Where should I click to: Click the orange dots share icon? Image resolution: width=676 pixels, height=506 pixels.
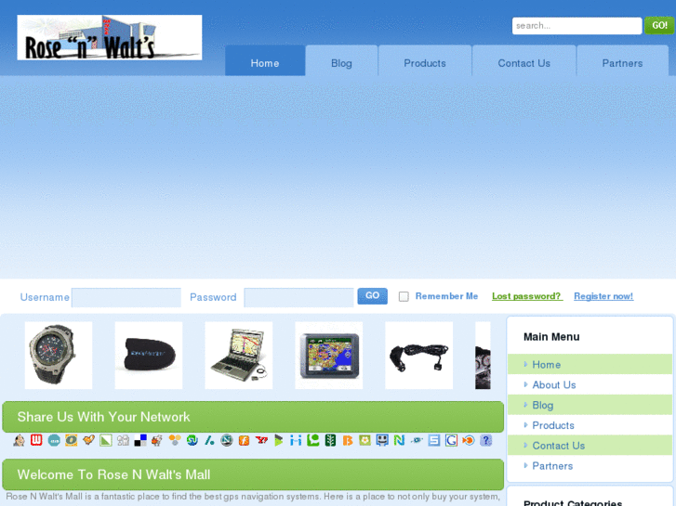(175, 440)
